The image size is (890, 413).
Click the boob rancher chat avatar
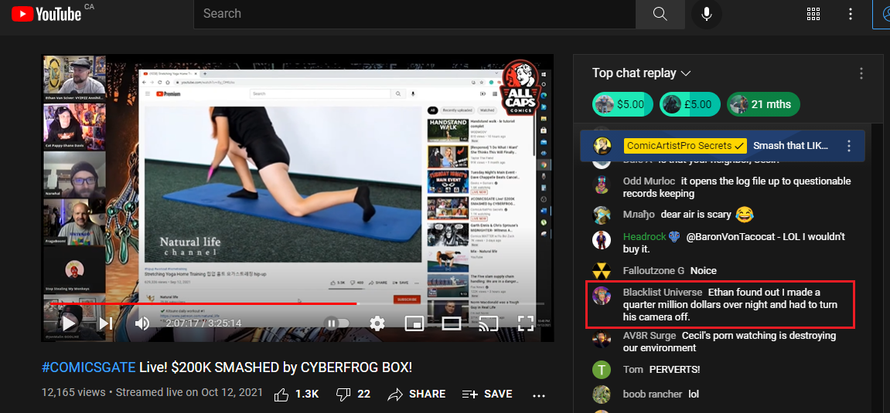click(x=602, y=394)
